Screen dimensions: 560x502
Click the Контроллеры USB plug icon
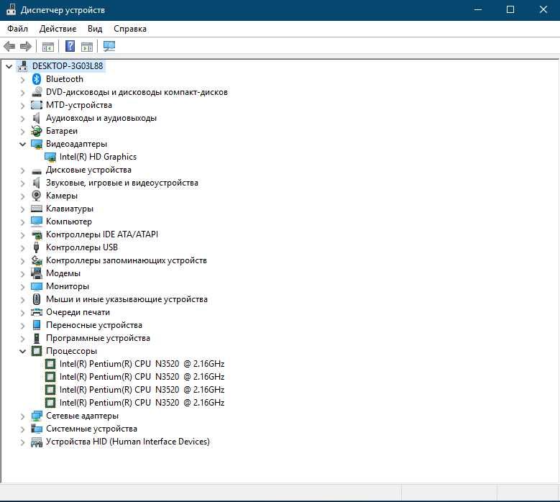click(x=37, y=247)
